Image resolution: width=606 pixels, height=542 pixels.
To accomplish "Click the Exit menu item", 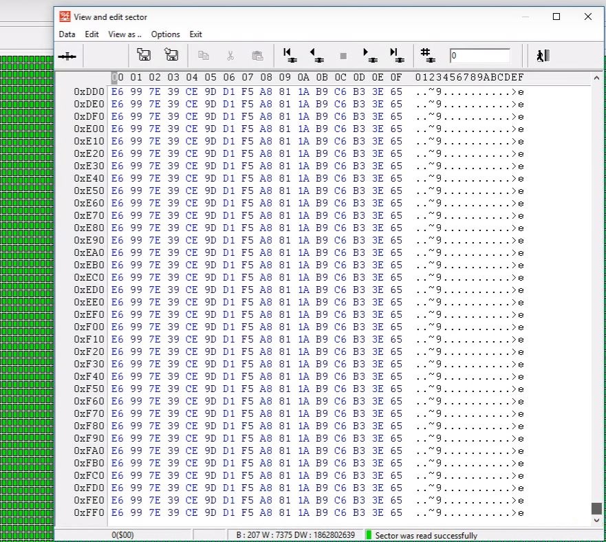I will (196, 34).
